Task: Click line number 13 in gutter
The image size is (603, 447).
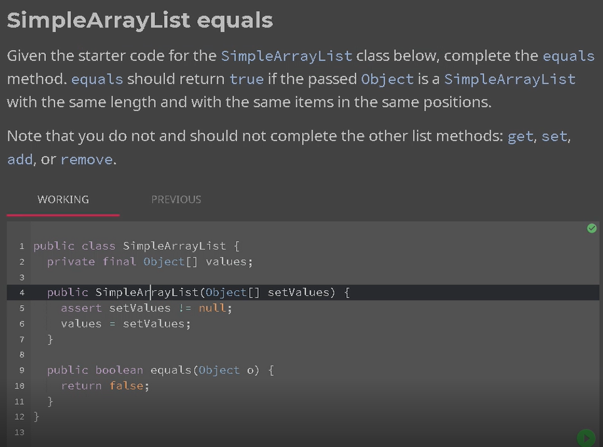Action: 19,433
